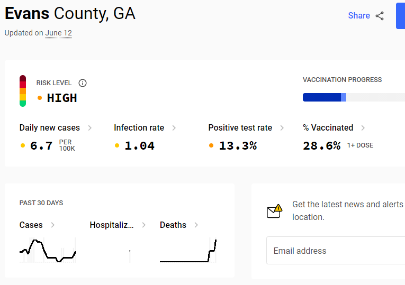Select the Positive test rate label
The image size is (405, 285).
coord(240,128)
